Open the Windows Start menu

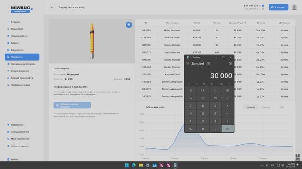pyautogui.click(x=127, y=165)
